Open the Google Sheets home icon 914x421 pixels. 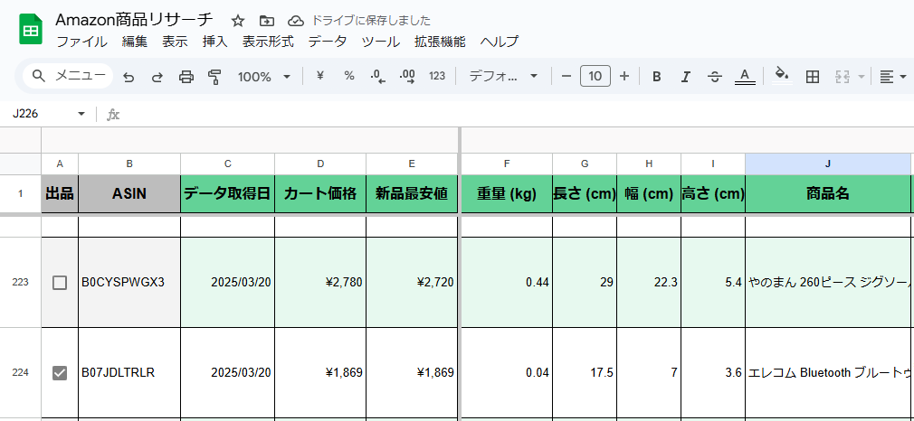click(29, 30)
